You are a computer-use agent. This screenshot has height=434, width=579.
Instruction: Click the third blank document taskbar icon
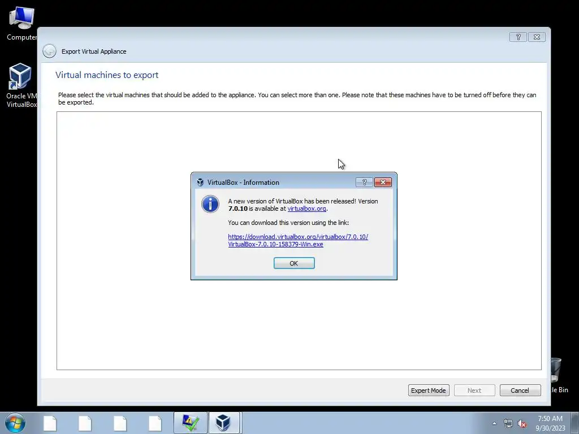(120, 423)
